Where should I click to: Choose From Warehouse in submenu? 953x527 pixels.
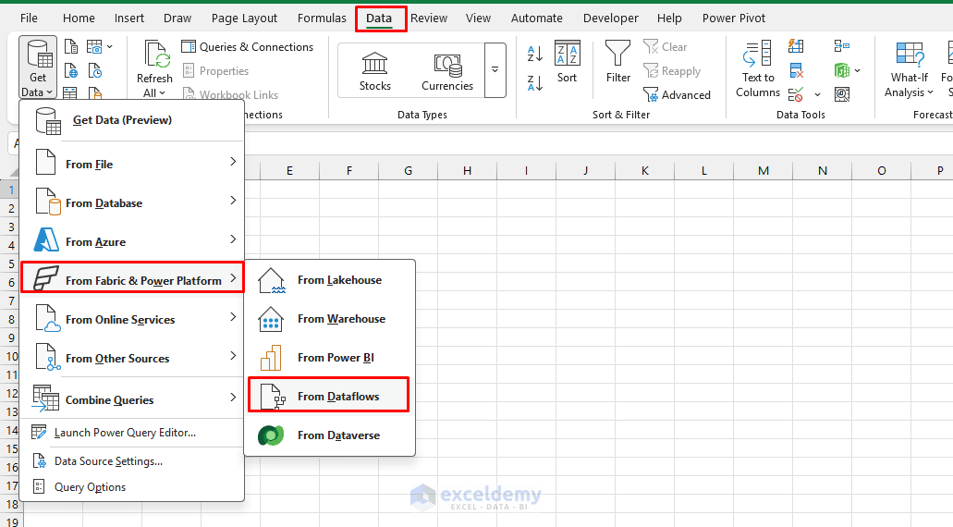[x=329, y=319]
